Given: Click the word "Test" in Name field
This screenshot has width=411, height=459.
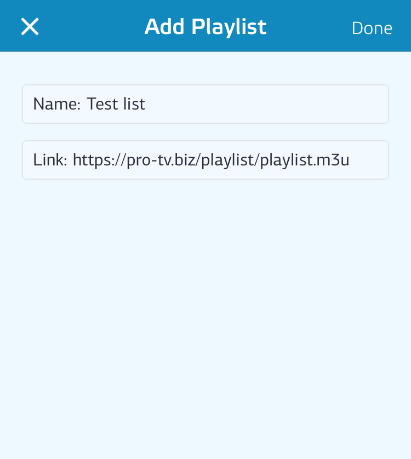Looking at the screenshot, I should [x=101, y=104].
